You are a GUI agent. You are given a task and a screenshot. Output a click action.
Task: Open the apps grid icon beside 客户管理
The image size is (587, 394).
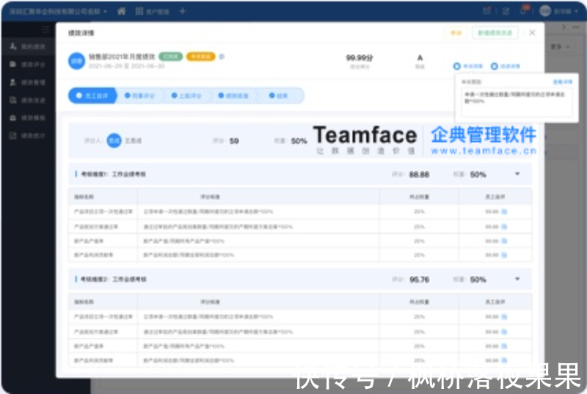[139, 11]
